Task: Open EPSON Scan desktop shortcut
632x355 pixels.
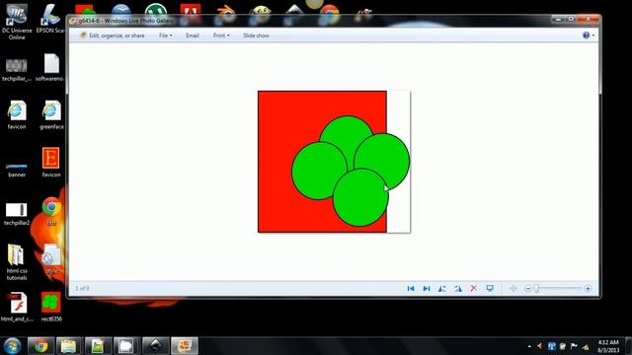Action: click(50, 19)
